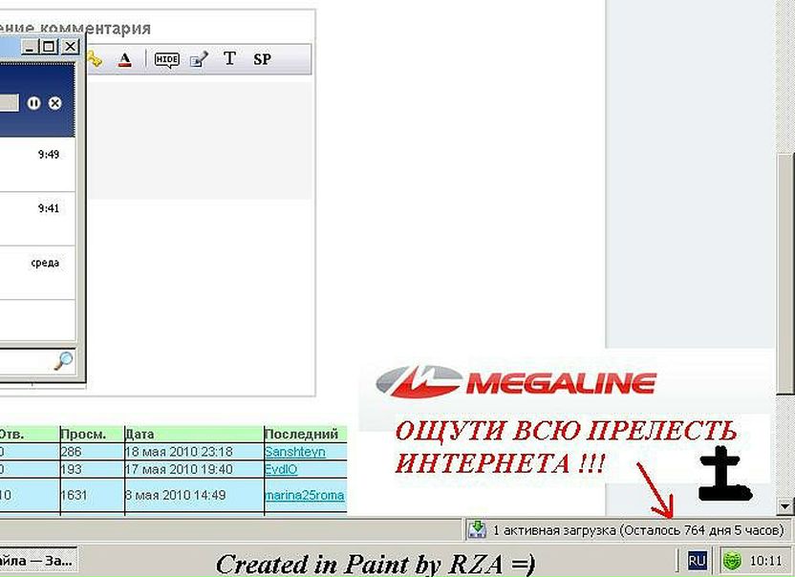This screenshot has height=577, width=795.
Task: Click the 'Просм.' column header
Action: click(x=78, y=434)
